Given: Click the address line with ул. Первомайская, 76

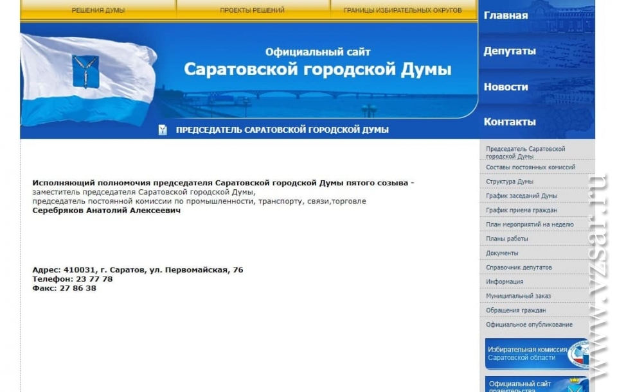Looking at the screenshot, I should (x=138, y=270).
